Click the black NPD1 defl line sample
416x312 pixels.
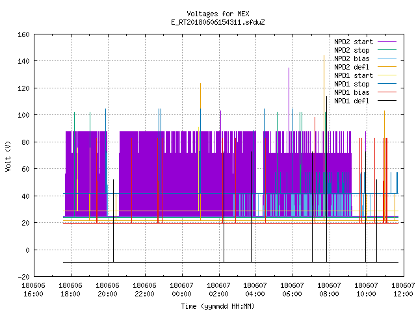[387, 101]
